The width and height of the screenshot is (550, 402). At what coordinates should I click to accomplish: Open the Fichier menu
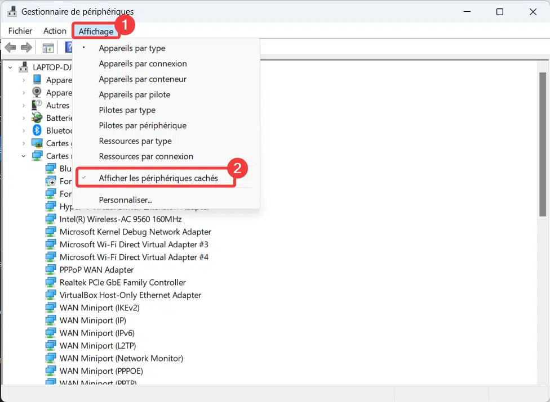coord(20,31)
